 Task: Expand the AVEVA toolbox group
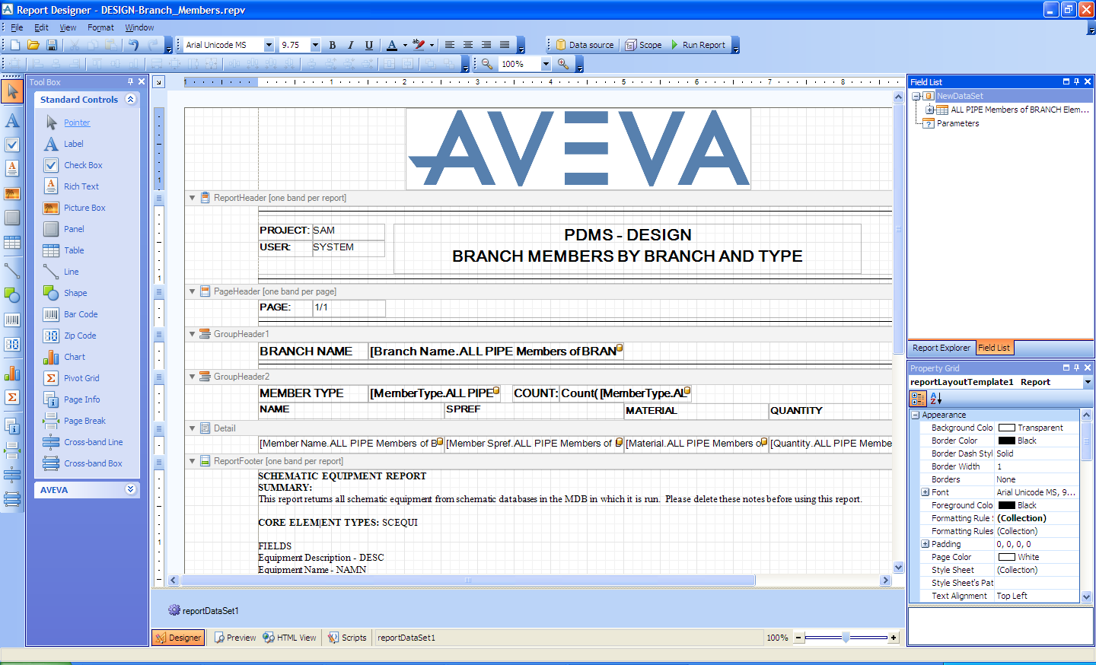131,489
